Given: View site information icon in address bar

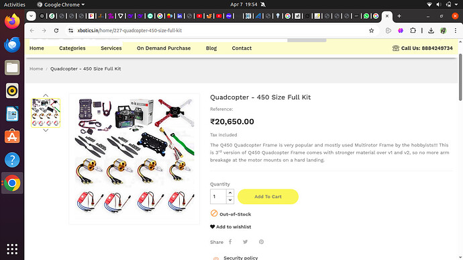Looking at the screenshot, I should [x=70, y=30].
